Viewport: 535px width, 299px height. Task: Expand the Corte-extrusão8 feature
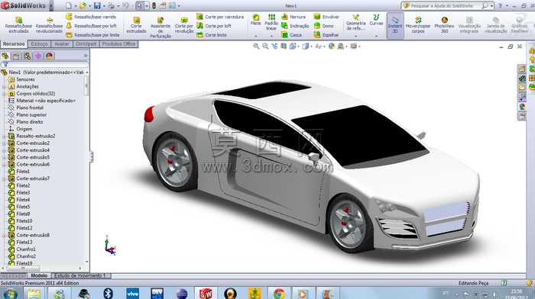[4, 235]
